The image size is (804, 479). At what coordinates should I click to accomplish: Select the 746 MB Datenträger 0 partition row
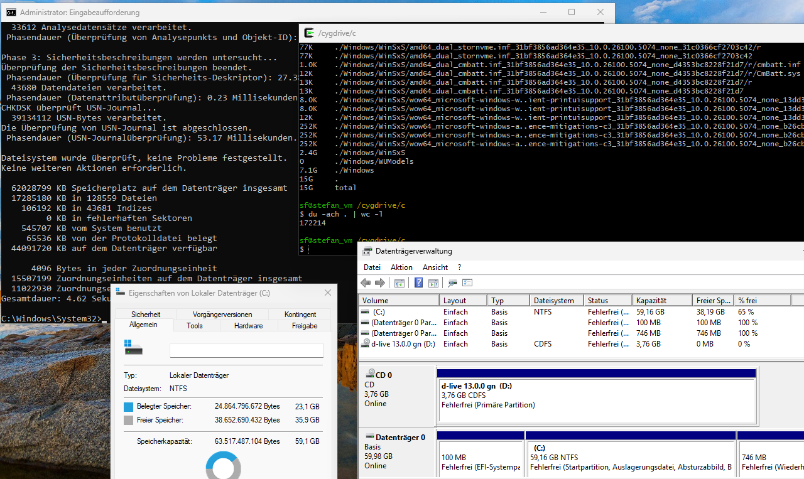581,333
